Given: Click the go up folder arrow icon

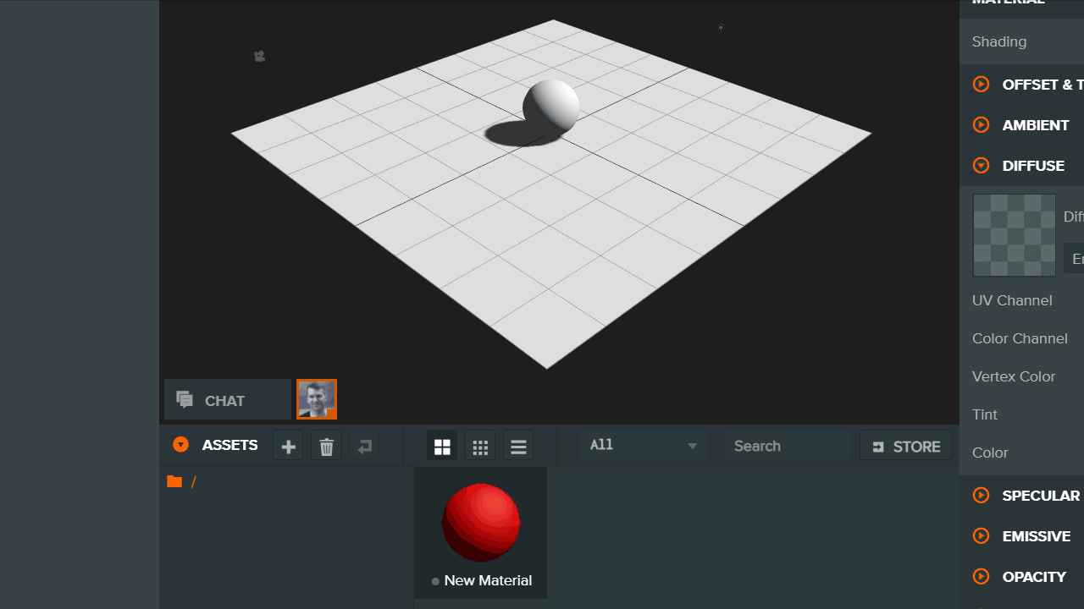Looking at the screenshot, I should point(365,447).
